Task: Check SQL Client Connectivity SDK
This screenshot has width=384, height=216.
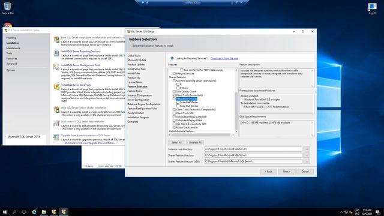Action: (x=174, y=124)
